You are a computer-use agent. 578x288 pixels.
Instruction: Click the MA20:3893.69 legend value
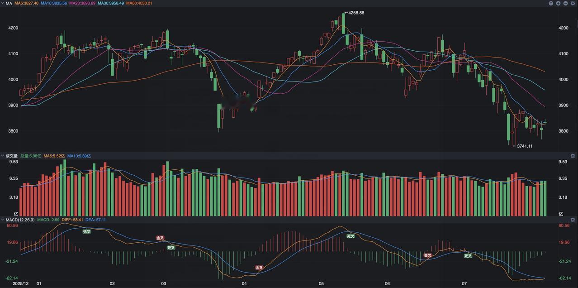coord(82,3)
